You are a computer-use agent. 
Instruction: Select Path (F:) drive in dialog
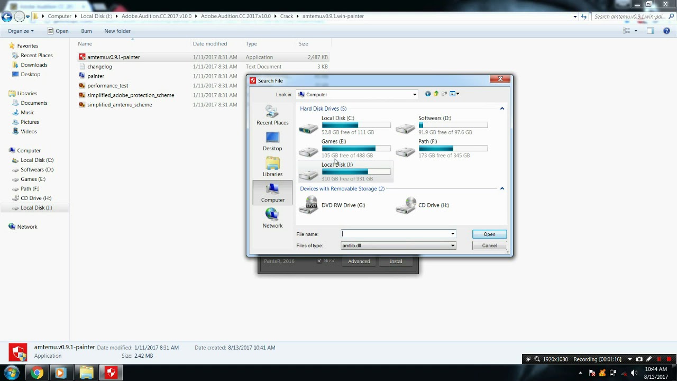pos(442,148)
